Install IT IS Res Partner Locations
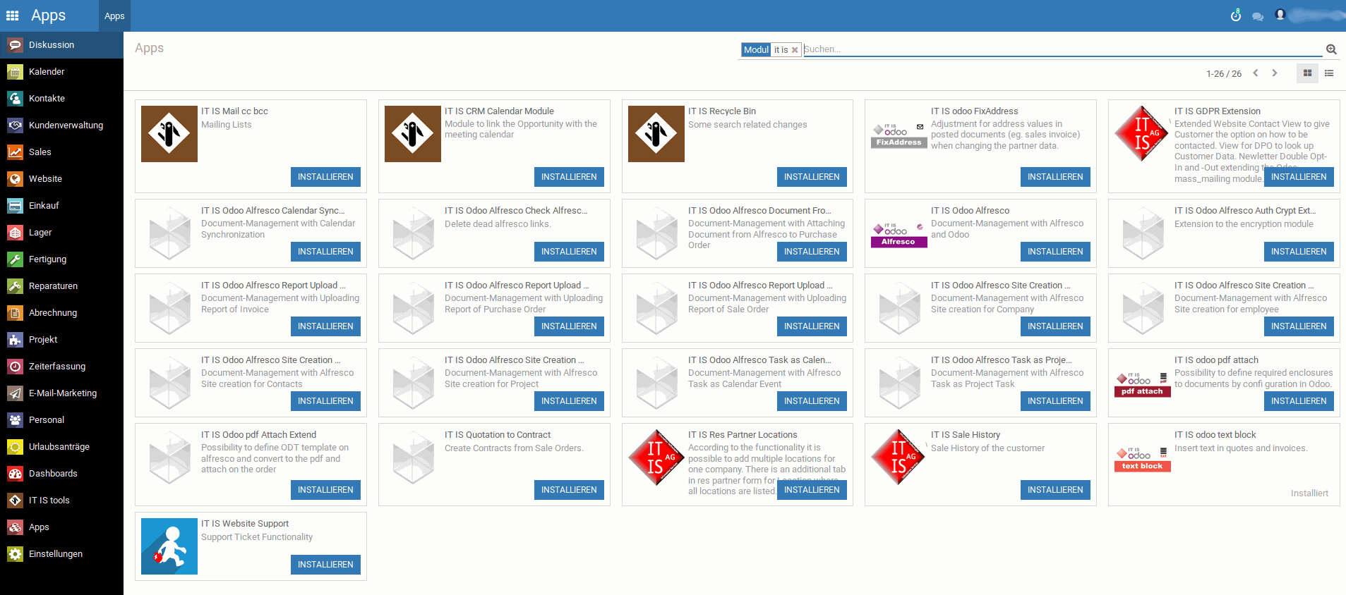This screenshot has height=595, width=1346. tap(812, 490)
